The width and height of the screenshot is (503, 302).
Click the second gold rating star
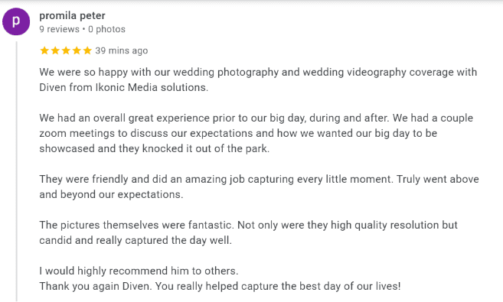(55, 50)
